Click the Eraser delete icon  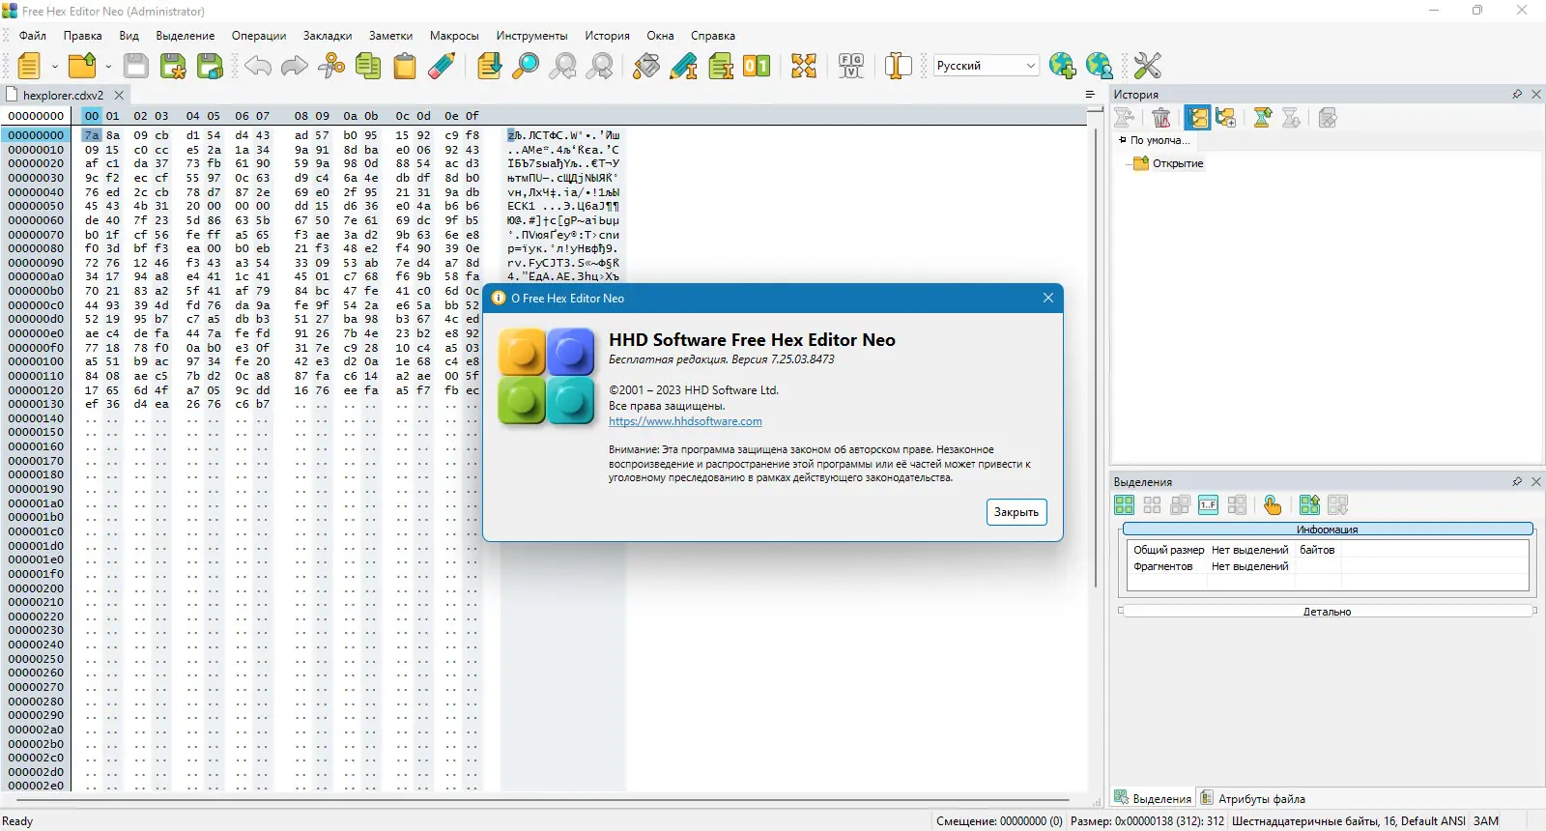coord(442,66)
